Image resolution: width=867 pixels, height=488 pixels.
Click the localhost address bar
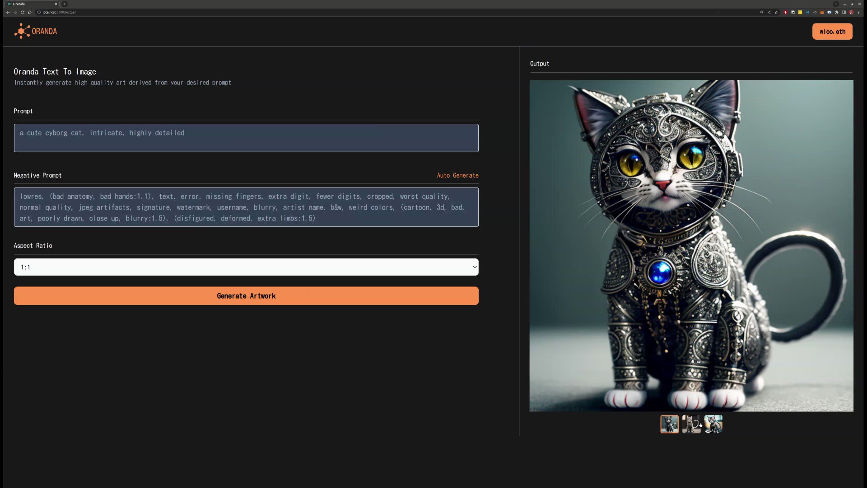point(397,12)
